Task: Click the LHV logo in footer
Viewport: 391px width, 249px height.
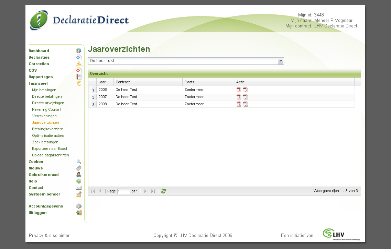Action: 341,235
